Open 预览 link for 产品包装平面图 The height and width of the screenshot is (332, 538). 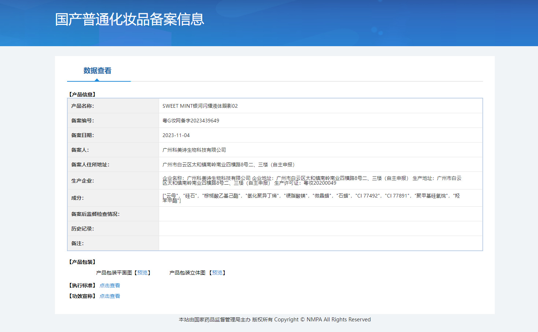[142, 273]
